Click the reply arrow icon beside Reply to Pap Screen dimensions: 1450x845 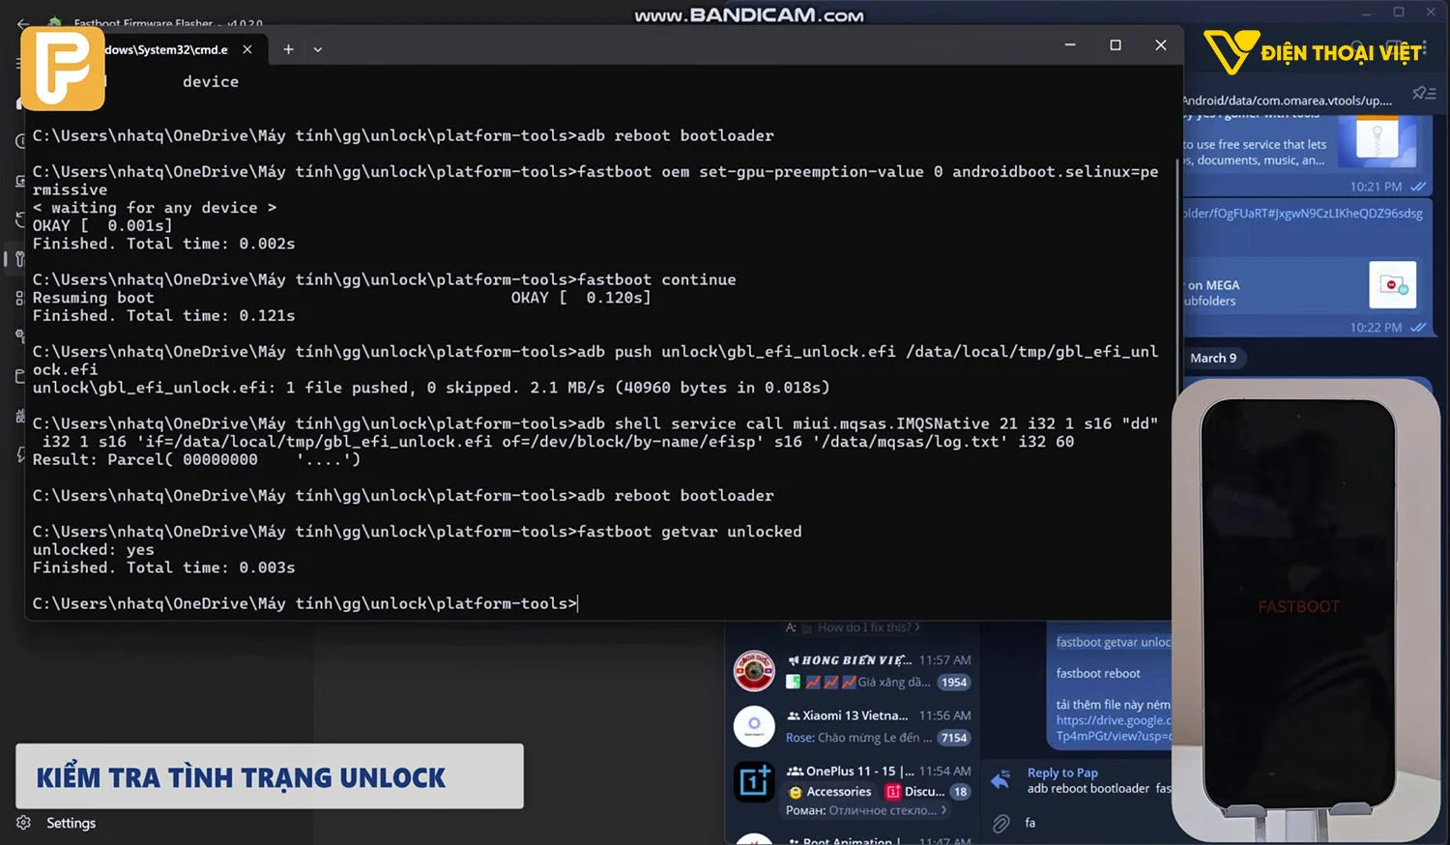click(1001, 779)
